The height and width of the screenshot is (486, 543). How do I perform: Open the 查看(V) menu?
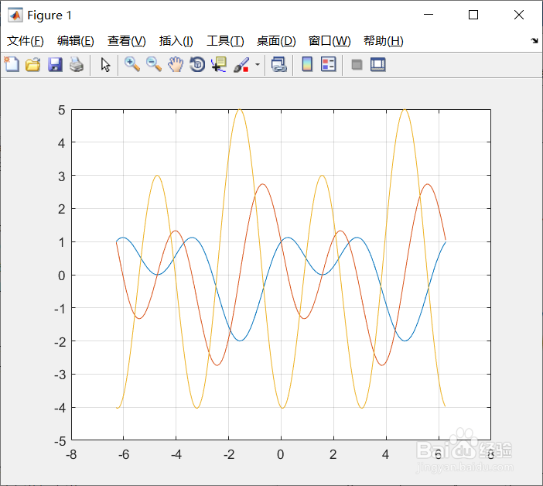click(x=126, y=41)
